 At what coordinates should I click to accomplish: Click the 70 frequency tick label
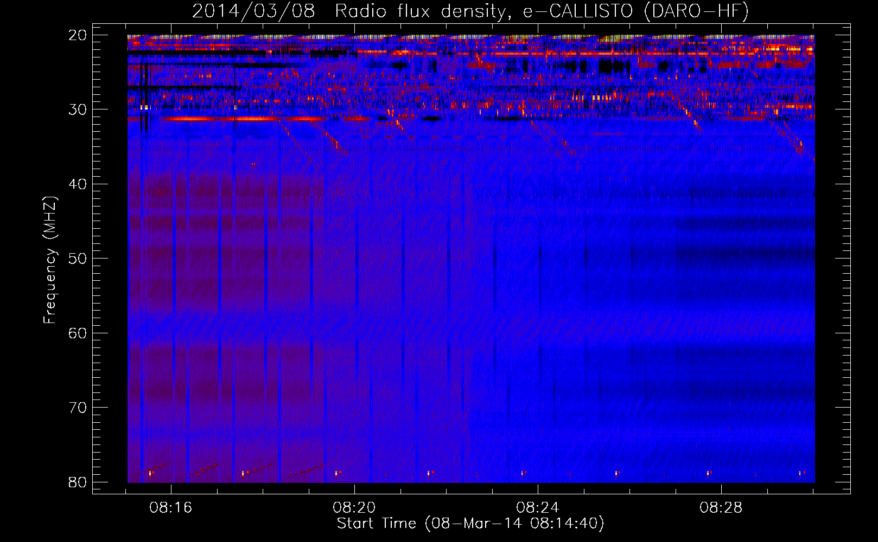[77, 408]
